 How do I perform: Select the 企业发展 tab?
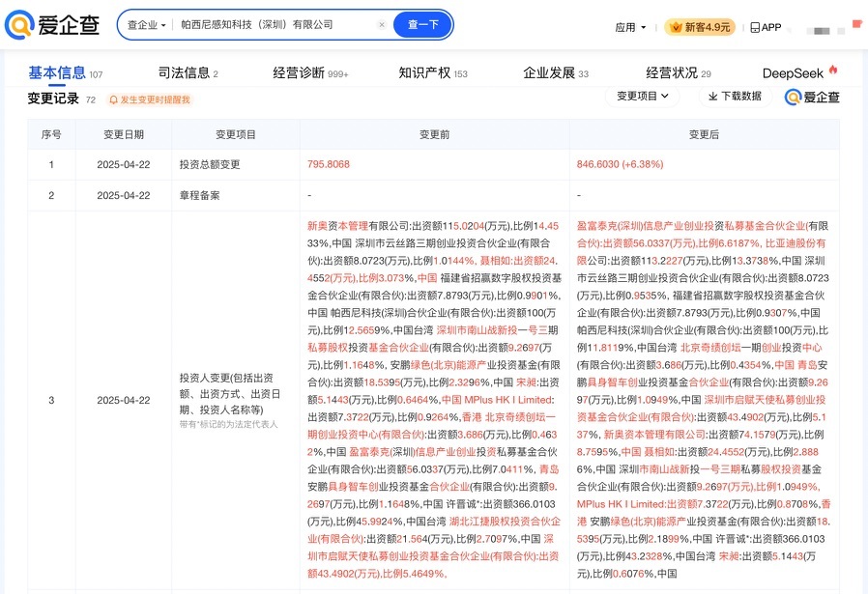[556, 73]
